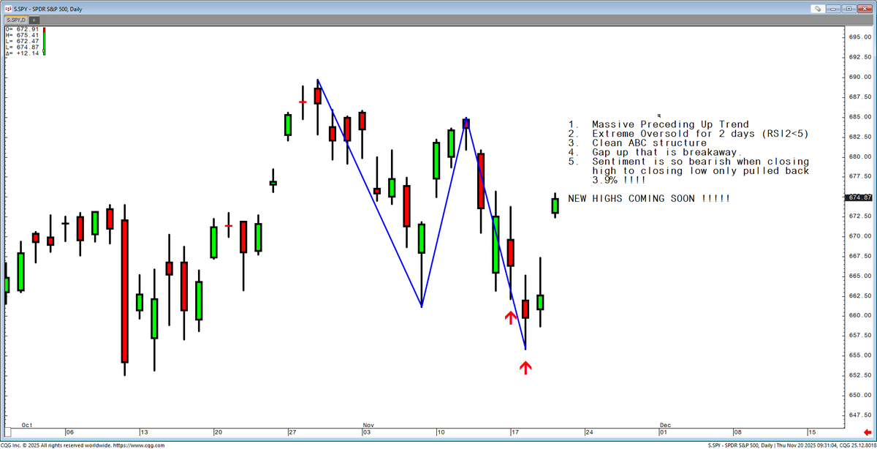Viewport: 877px width, 449px height.
Task: Select the S.SPY,D chart tab
Action: click(x=16, y=20)
